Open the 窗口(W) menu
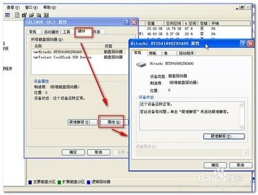 pos(31,7)
